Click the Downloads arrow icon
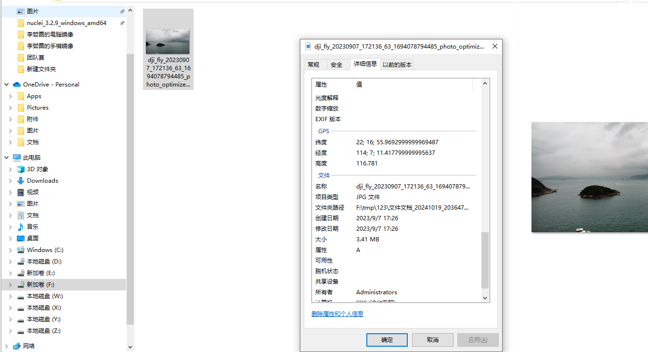The width and height of the screenshot is (648, 352). 21,181
